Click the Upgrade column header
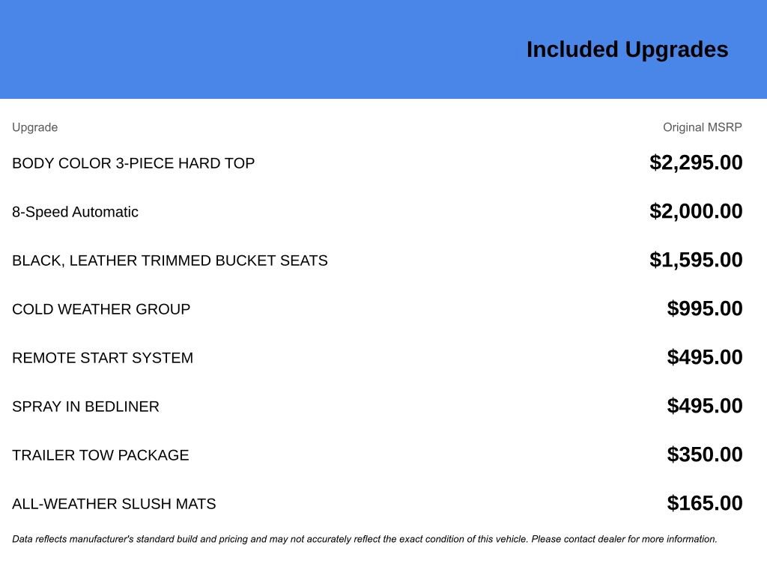This screenshot has width=767, height=575. pos(34,127)
